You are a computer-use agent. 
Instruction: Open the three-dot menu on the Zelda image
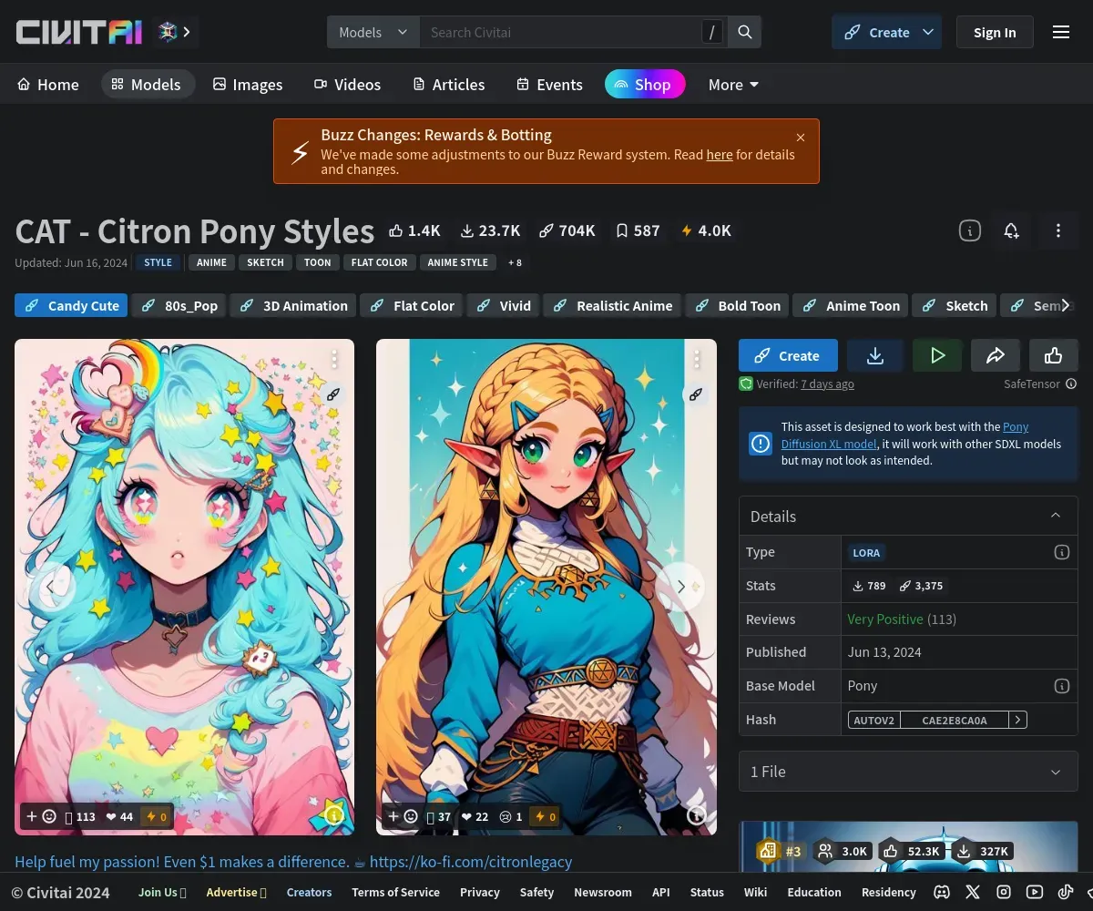point(698,359)
